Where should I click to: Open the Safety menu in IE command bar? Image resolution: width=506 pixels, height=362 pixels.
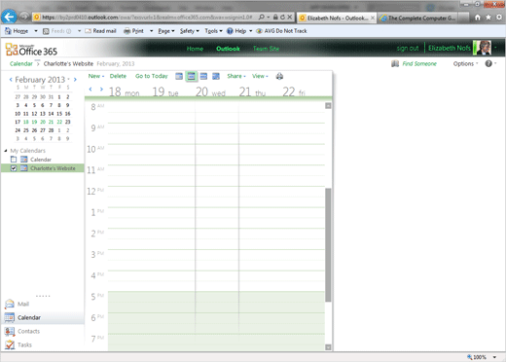[x=190, y=31]
